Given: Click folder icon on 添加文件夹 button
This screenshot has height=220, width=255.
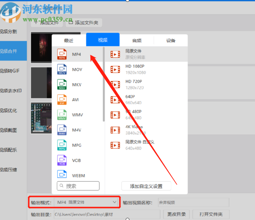Looking at the screenshot, I should (x=70, y=22).
